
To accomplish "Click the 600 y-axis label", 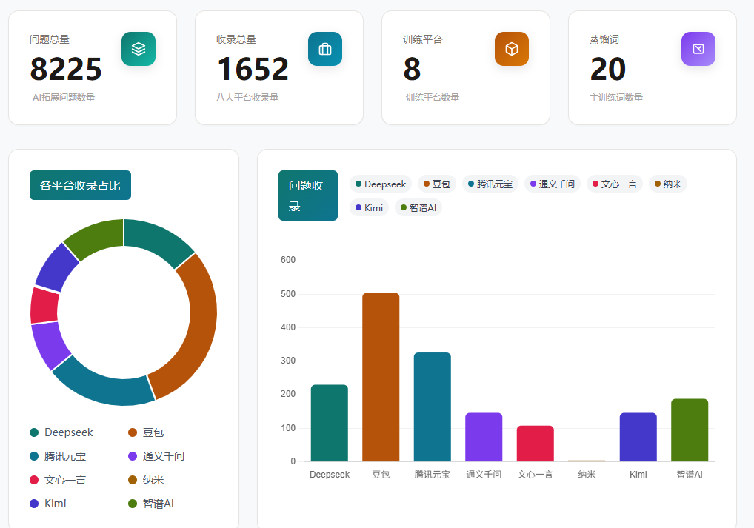I will click(288, 260).
